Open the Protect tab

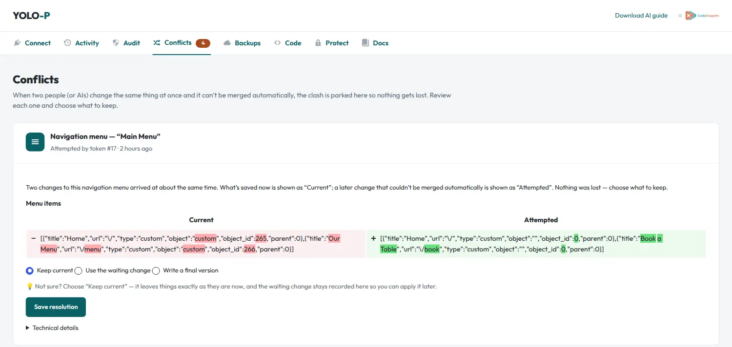(x=332, y=43)
